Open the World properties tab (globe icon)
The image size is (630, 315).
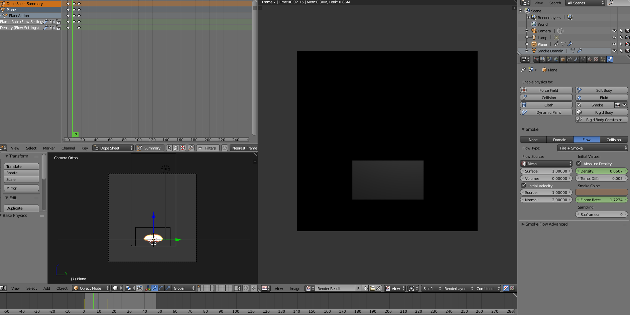(556, 59)
